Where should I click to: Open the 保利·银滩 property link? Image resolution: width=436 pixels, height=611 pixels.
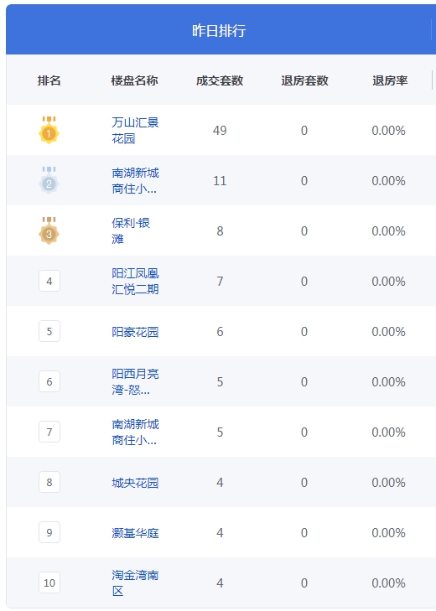[131, 230]
